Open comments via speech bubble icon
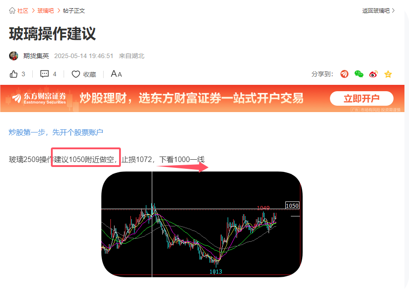Viewport: 409px width, 299px height. point(45,74)
